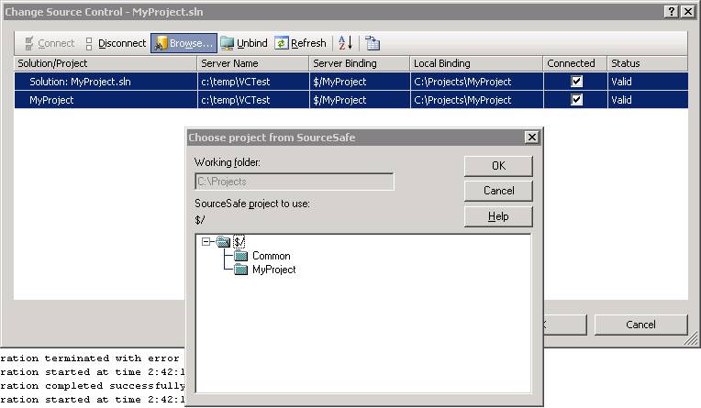
Task: Click Help in Choose project dialog
Action: point(498,216)
